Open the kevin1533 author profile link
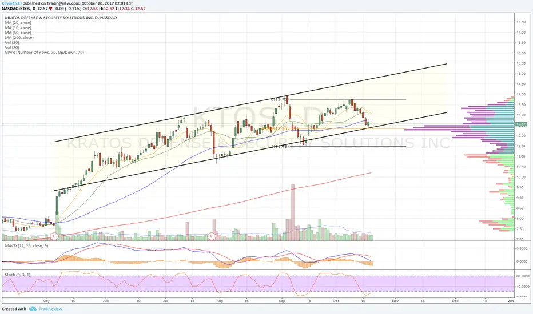The image size is (533, 314). pos(12,3)
